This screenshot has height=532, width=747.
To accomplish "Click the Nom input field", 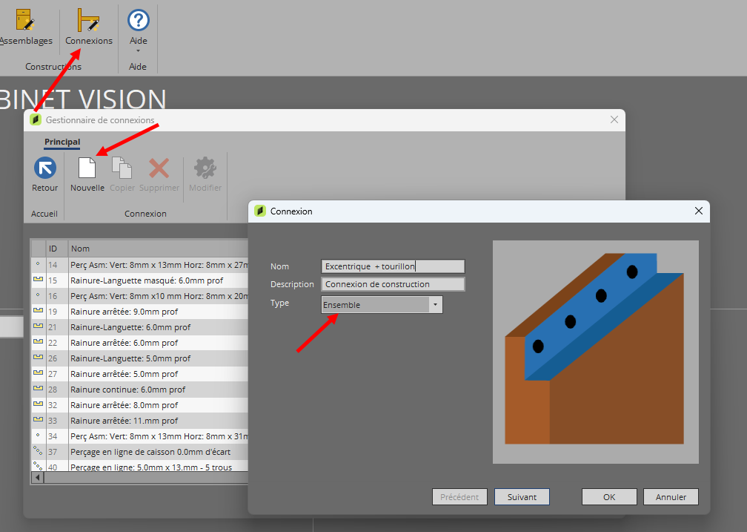I will point(393,266).
